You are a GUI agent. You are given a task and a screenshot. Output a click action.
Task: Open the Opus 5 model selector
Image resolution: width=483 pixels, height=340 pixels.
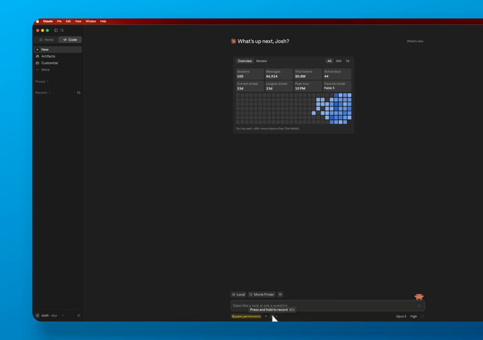click(401, 316)
